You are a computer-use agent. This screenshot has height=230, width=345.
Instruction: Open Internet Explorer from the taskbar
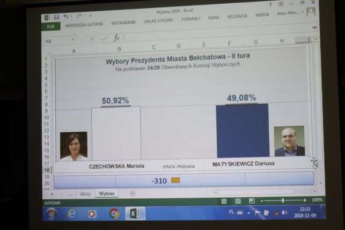[x=72, y=213]
